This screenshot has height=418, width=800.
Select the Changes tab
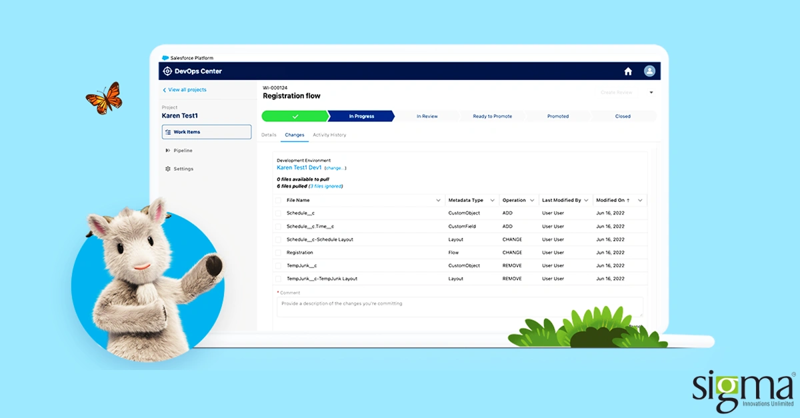point(294,135)
